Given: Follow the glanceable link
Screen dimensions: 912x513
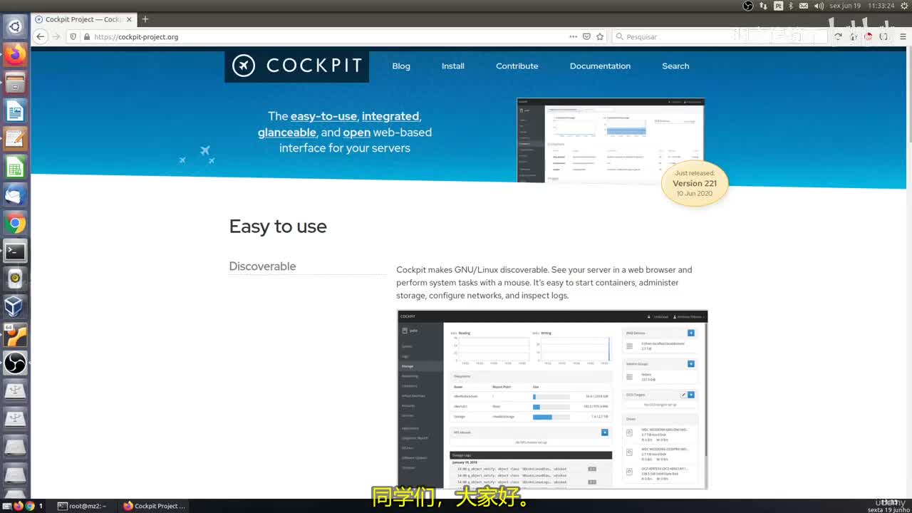Looking at the screenshot, I should 286,133.
